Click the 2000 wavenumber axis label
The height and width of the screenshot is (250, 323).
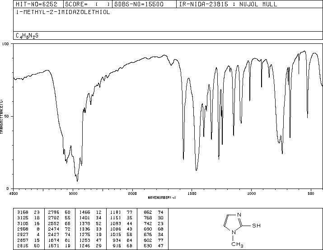coord(132,193)
